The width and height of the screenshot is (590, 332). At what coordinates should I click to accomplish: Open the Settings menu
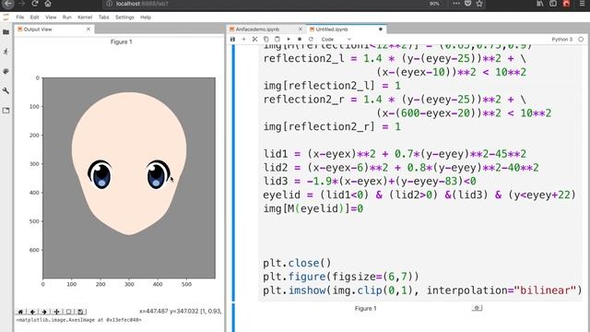pos(124,18)
